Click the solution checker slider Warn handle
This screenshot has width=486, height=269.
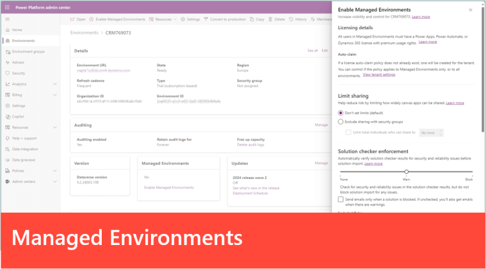406,172
